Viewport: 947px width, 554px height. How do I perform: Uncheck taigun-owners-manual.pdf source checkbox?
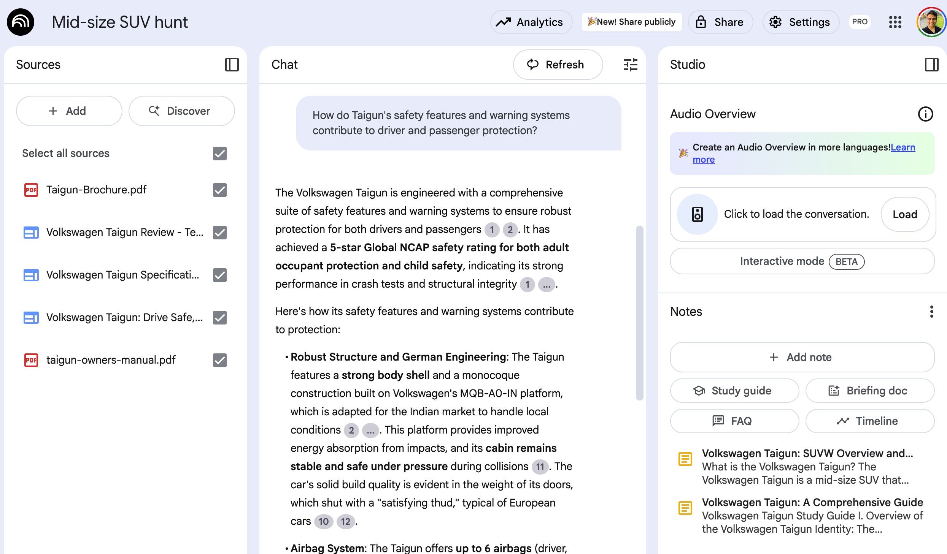click(220, 360)
